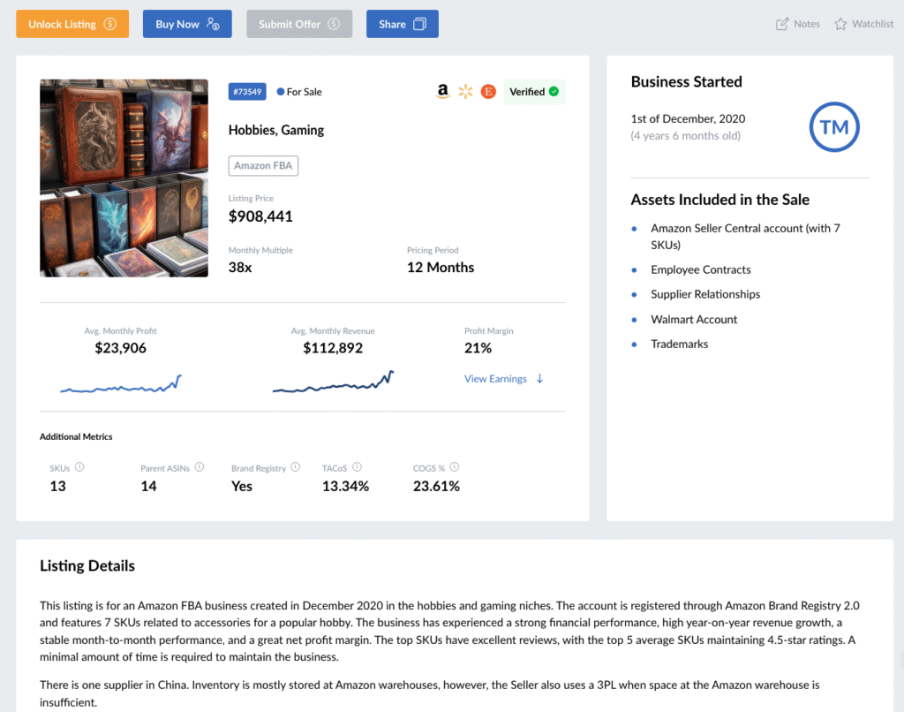Click the COGS % info icon
The image size is (904, 712).
455,467
